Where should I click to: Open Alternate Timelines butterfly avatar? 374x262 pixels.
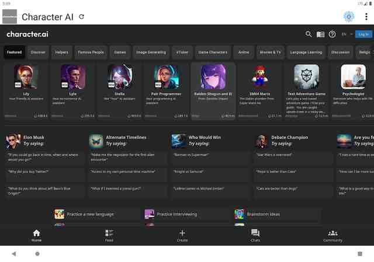[x=96, y=141]
